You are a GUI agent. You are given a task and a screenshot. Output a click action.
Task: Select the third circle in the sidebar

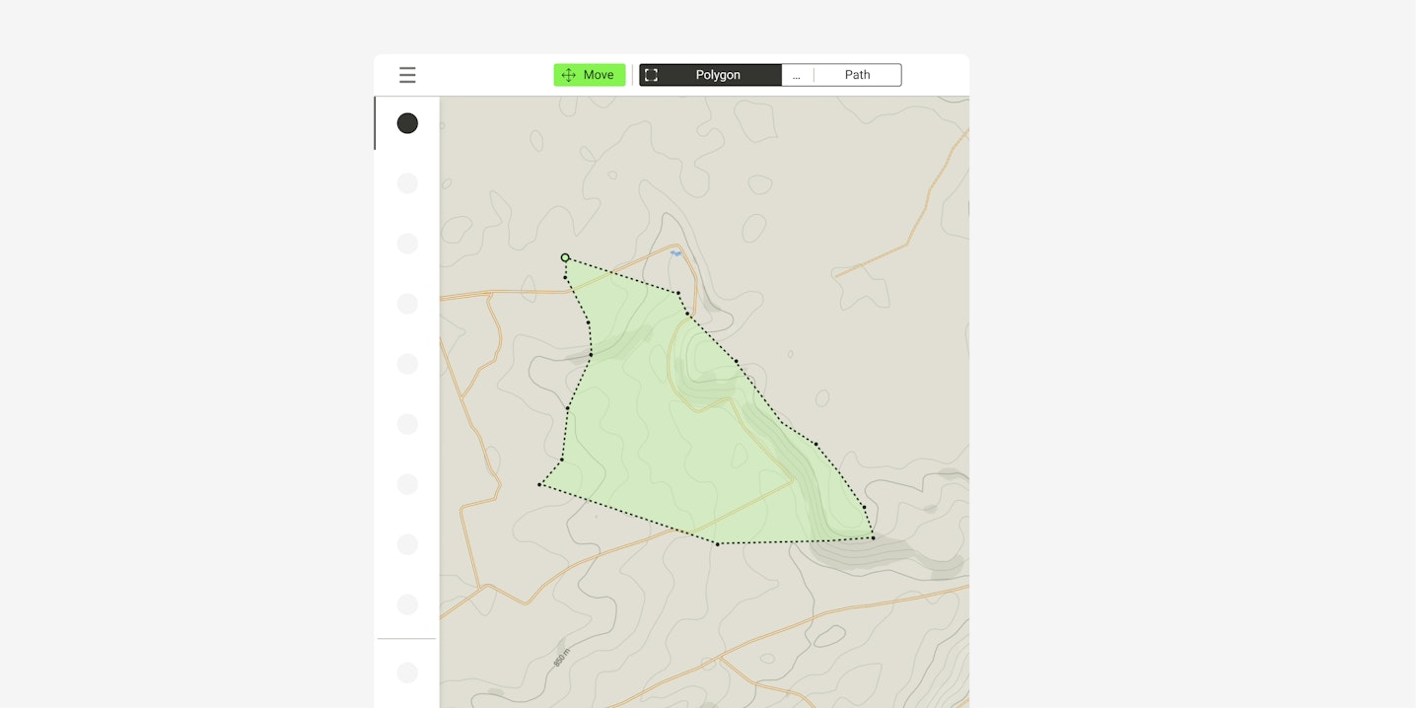pos(407,244)
